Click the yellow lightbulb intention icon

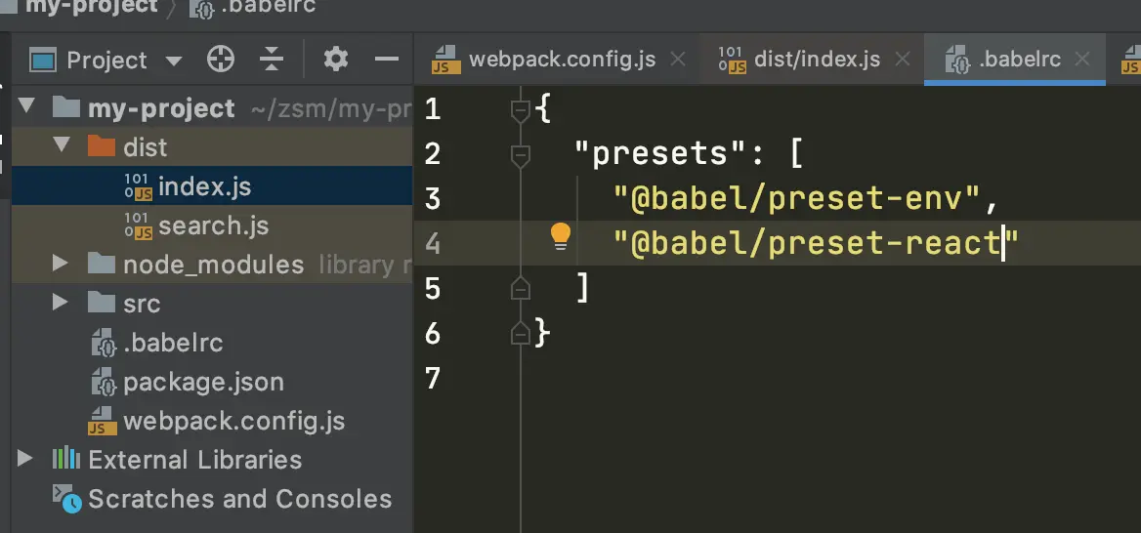560,236
